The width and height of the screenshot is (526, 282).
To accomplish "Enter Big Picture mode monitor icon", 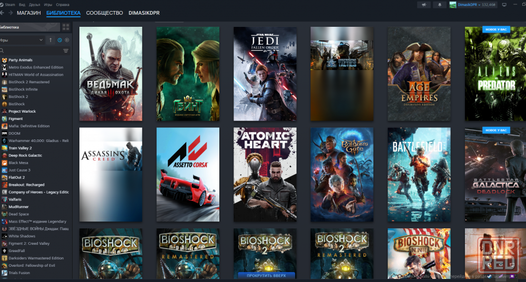I will click(504, 5).
